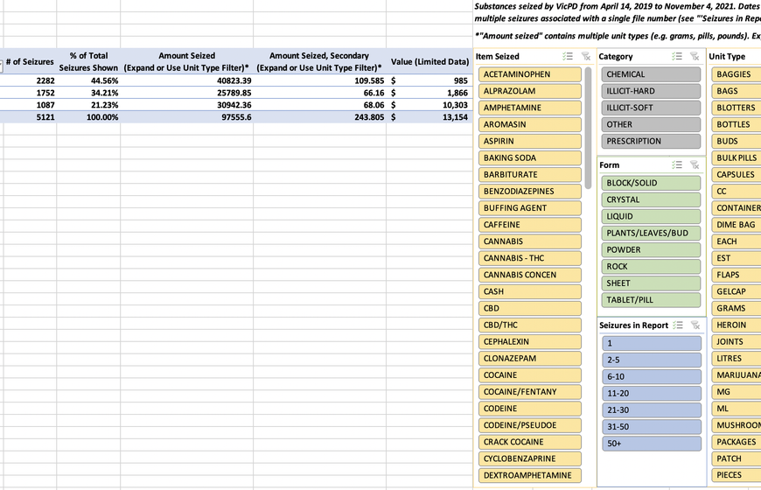Clear filter on Item Seized slicer
This screenshot has height=490, width=761.
pos(586,56)
